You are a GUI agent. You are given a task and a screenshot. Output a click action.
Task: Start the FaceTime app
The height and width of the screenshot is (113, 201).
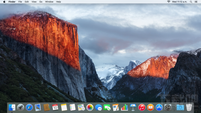107,107
